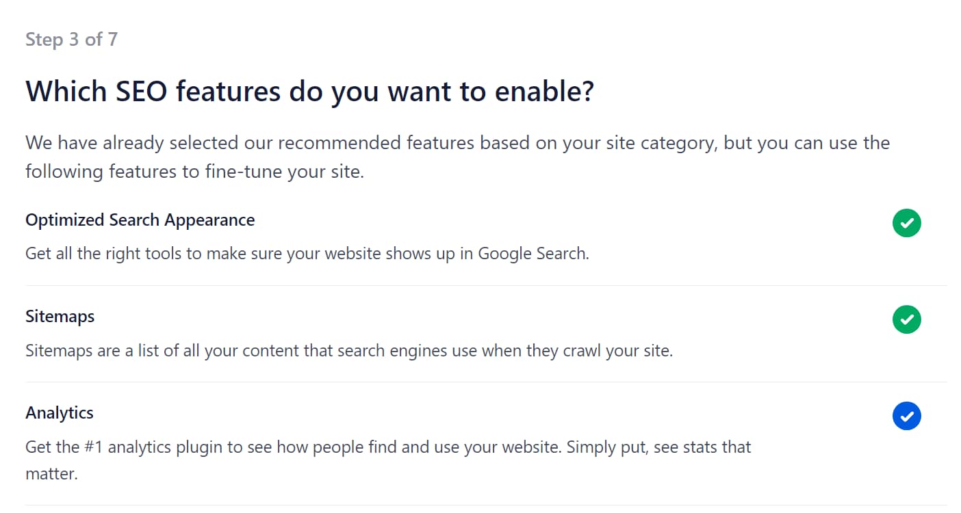This screenshot has height=513, width=961.
Task: Click the "Optimized Search Appearance" feature title
Action: (x=140, y=220)
